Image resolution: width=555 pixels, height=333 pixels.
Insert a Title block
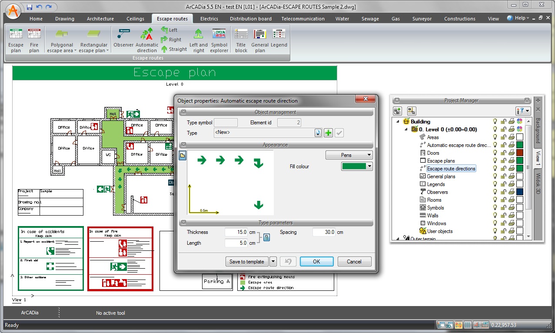(241, 40)
